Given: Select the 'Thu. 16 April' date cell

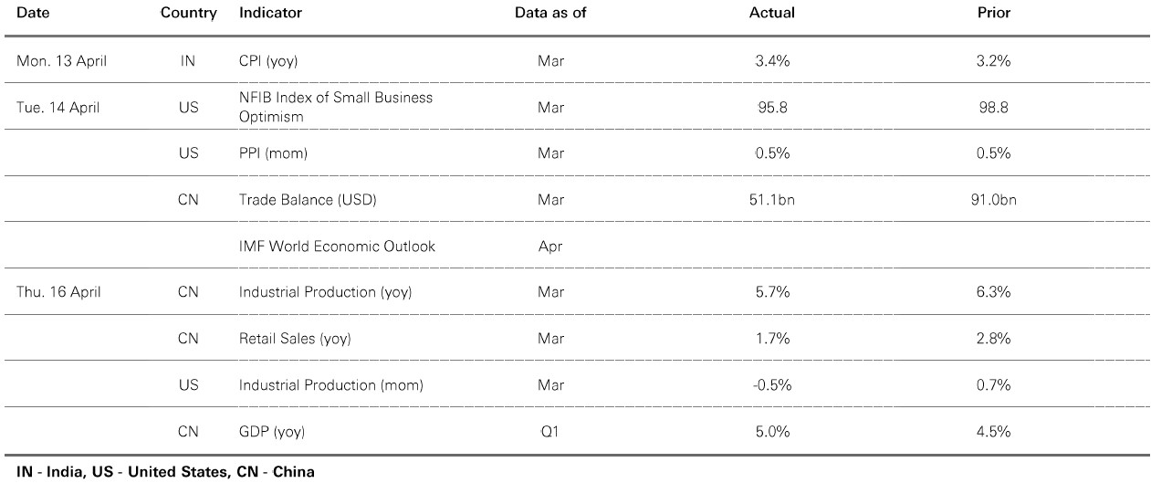Looking at the screenshot, I should (58, 292).
